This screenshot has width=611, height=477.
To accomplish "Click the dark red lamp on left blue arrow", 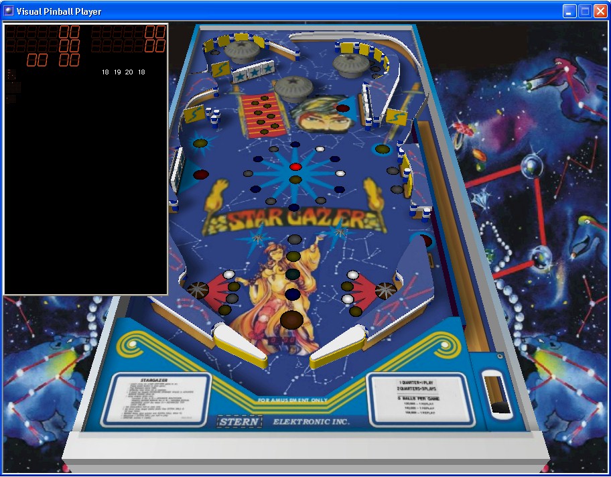I will pos(201,174).
